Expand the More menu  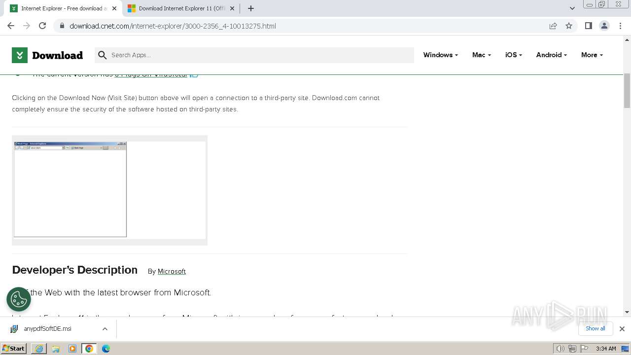point(592,55)
